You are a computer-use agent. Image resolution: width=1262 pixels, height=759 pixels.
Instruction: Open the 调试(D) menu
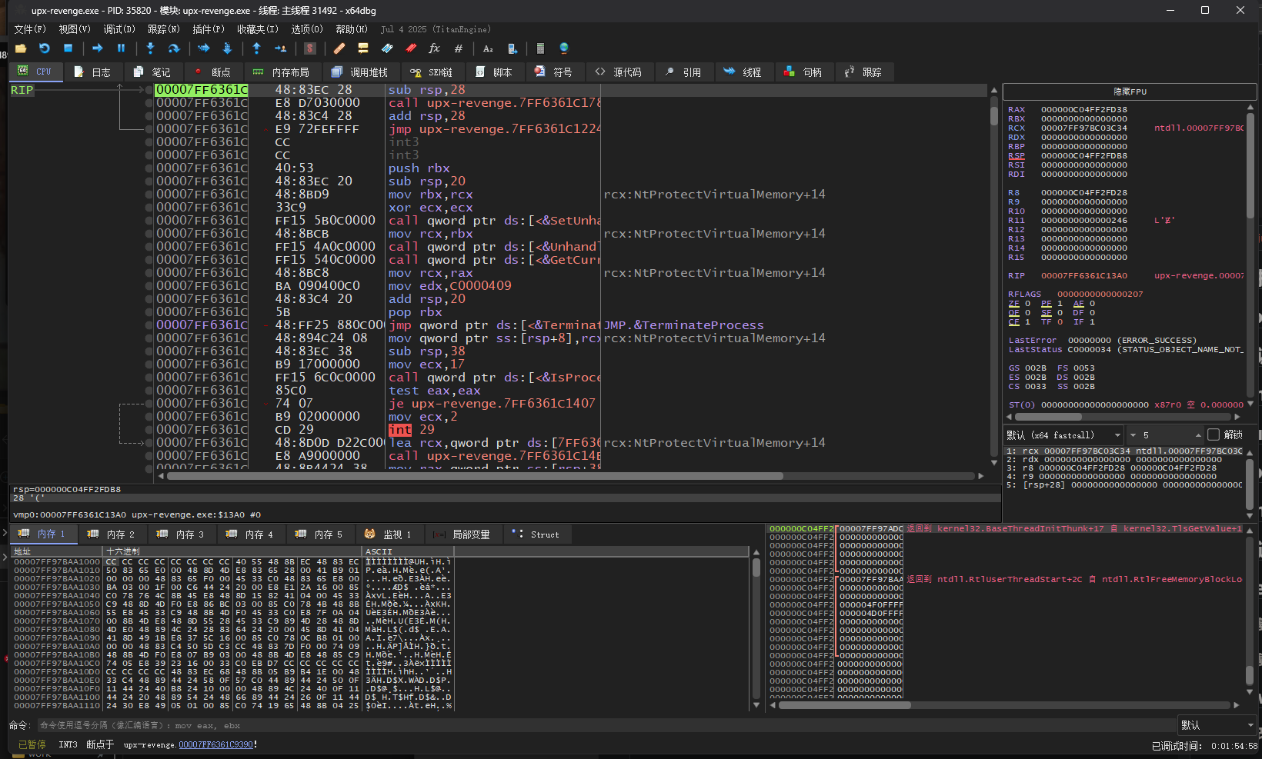pyautogui.click(x=119, y=29)
